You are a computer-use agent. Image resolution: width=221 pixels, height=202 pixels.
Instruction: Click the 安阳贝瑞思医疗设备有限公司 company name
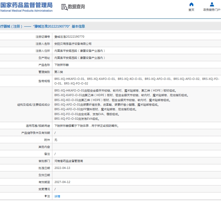73,44
